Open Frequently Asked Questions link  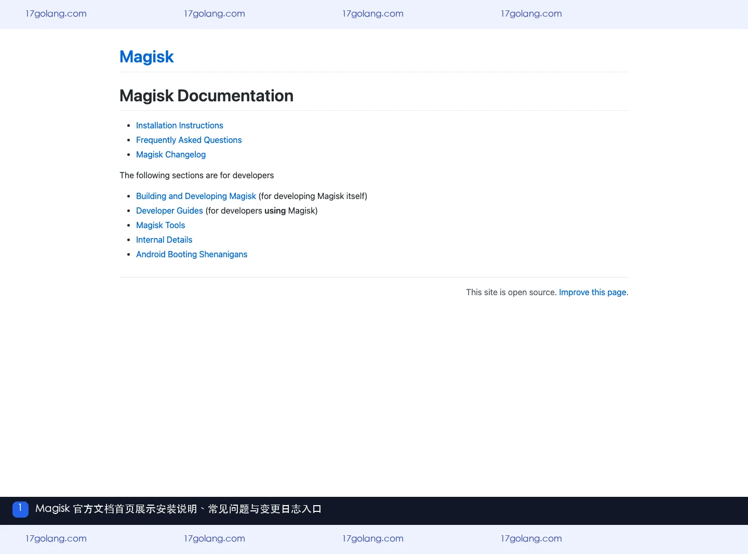(x=189, y=140)
